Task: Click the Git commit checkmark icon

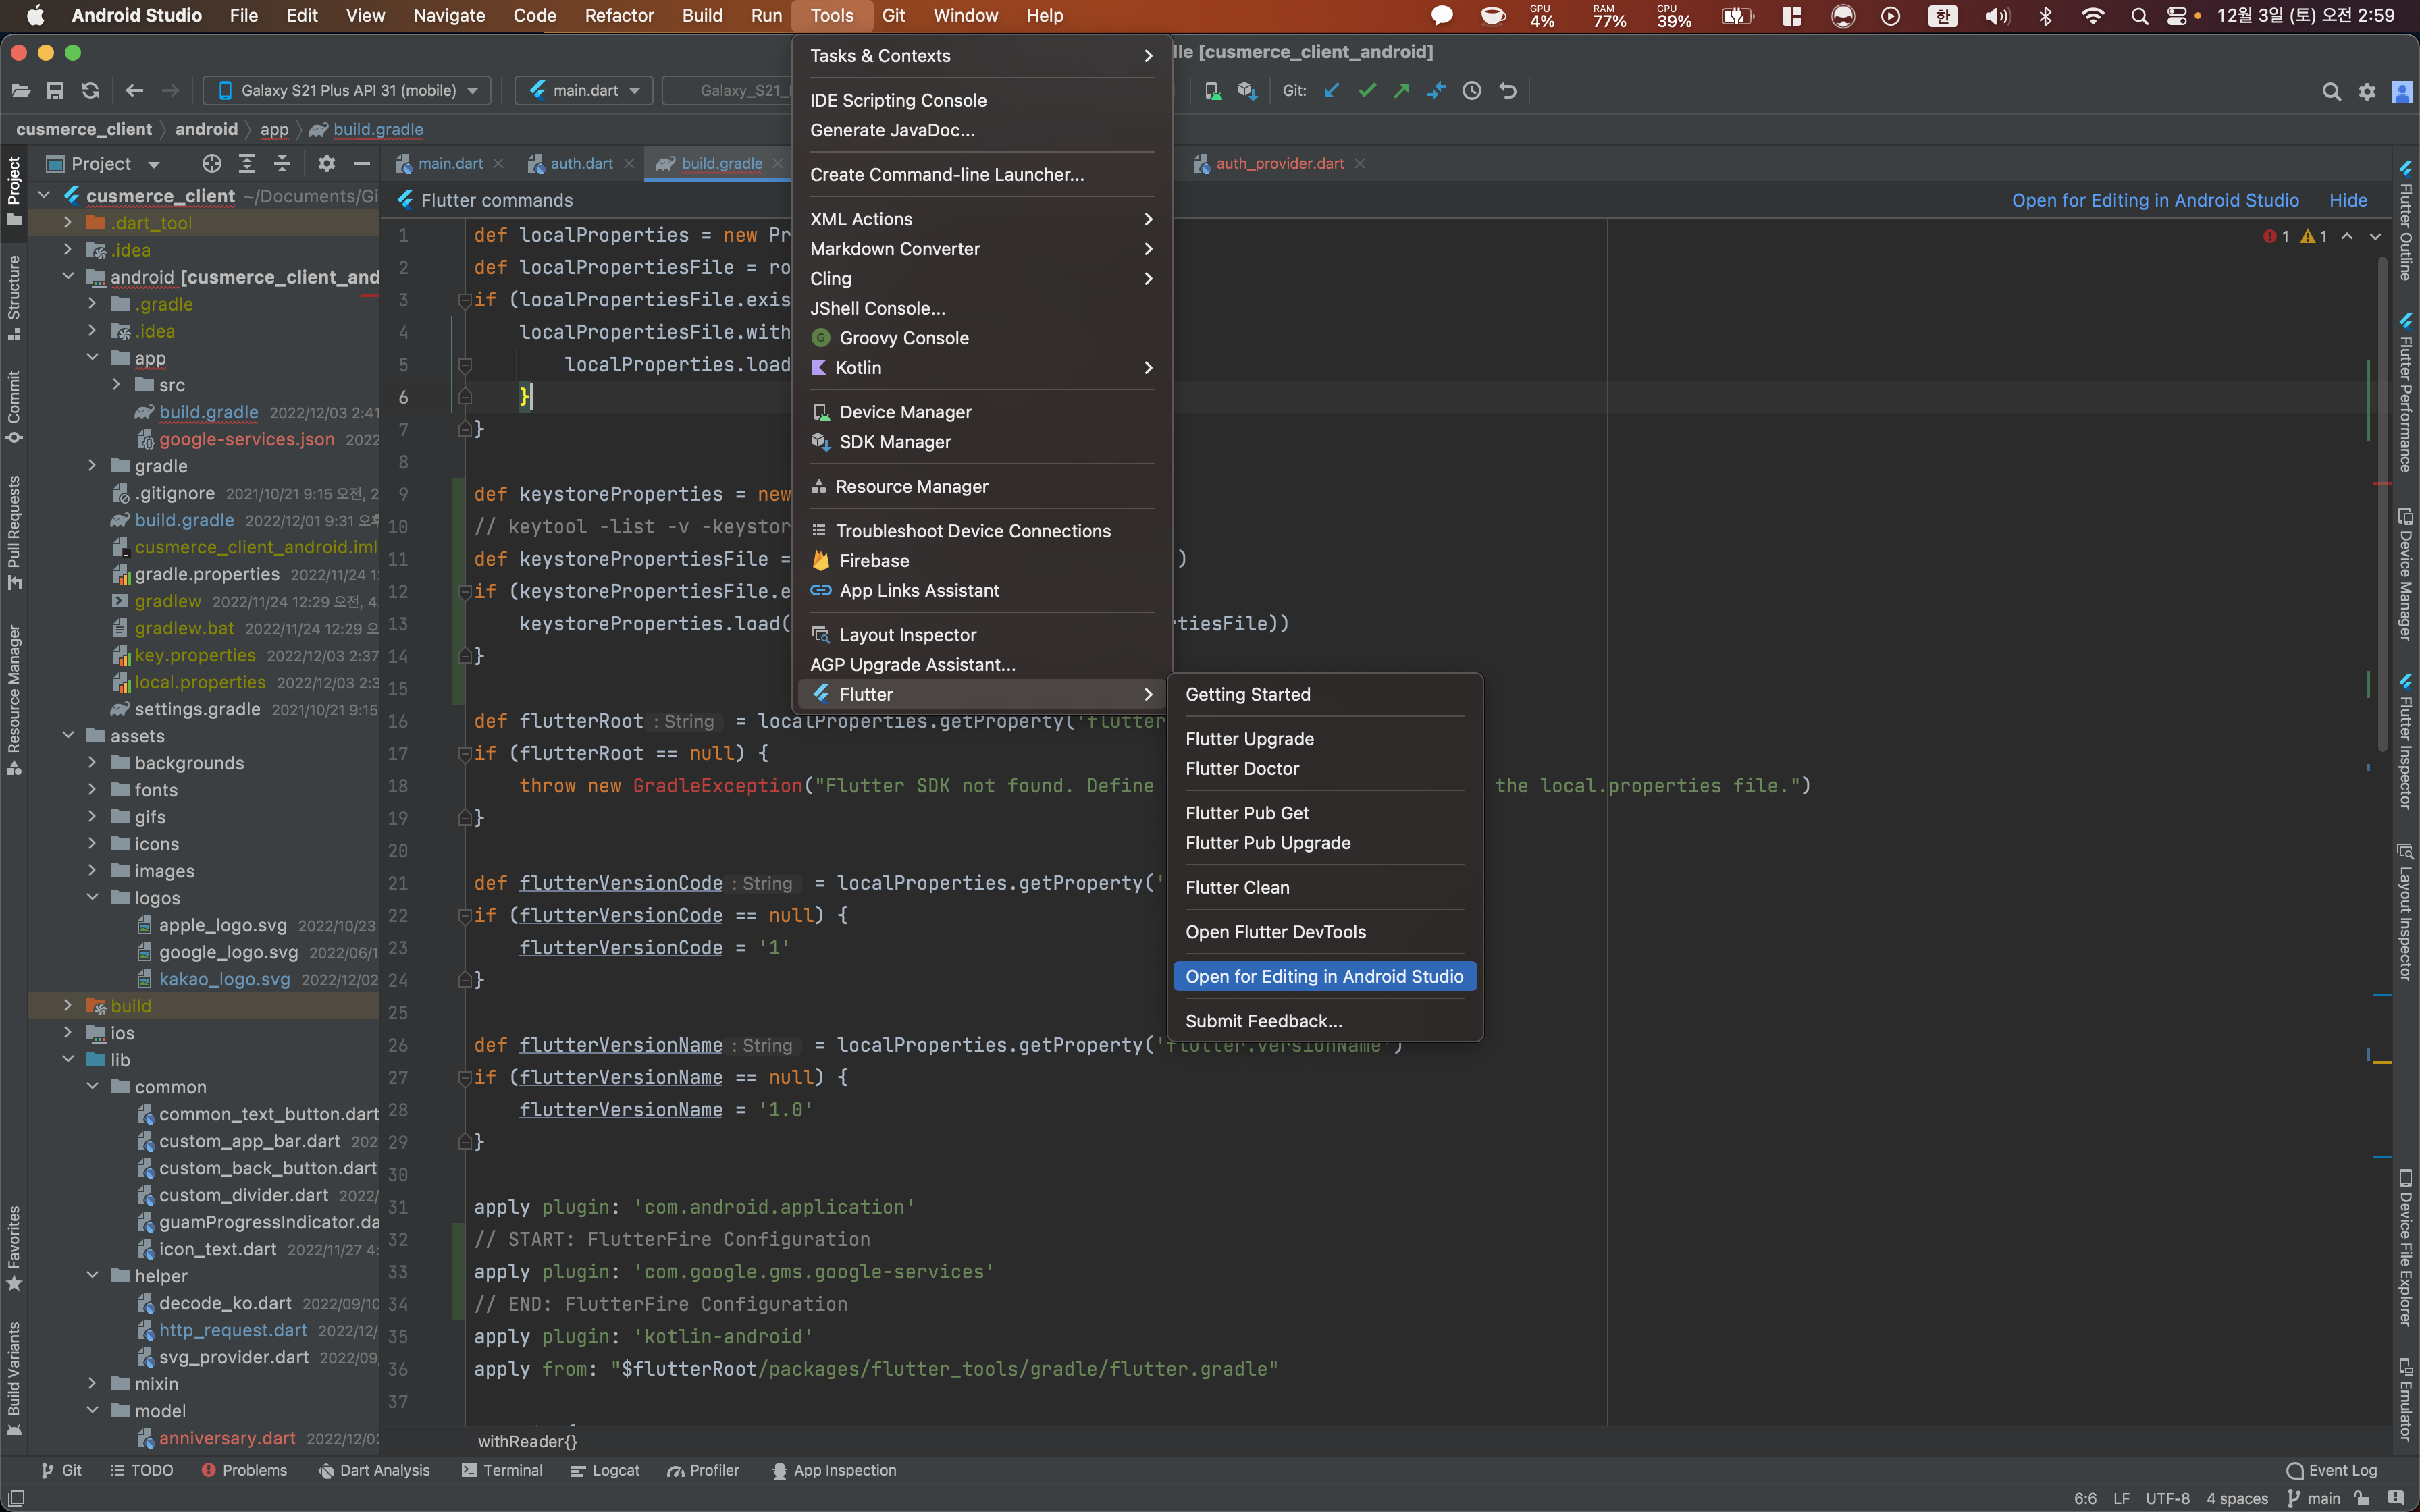Action: [1367, 91]
